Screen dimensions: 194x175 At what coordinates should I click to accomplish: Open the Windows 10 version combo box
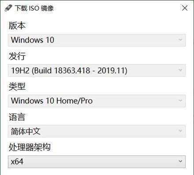click(97, 40)
